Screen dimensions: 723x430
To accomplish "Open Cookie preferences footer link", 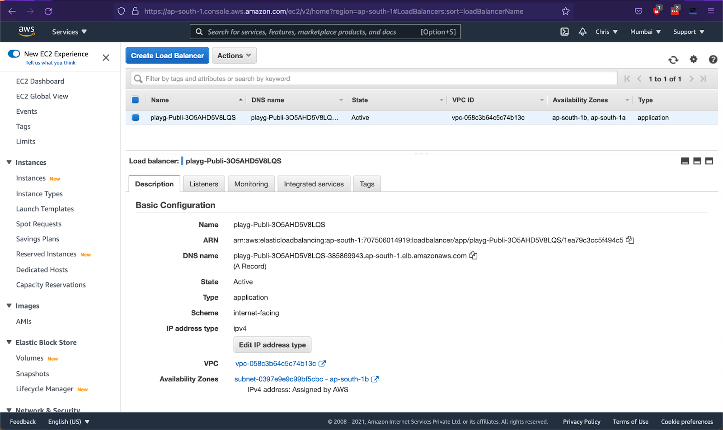I will (687, 422).
